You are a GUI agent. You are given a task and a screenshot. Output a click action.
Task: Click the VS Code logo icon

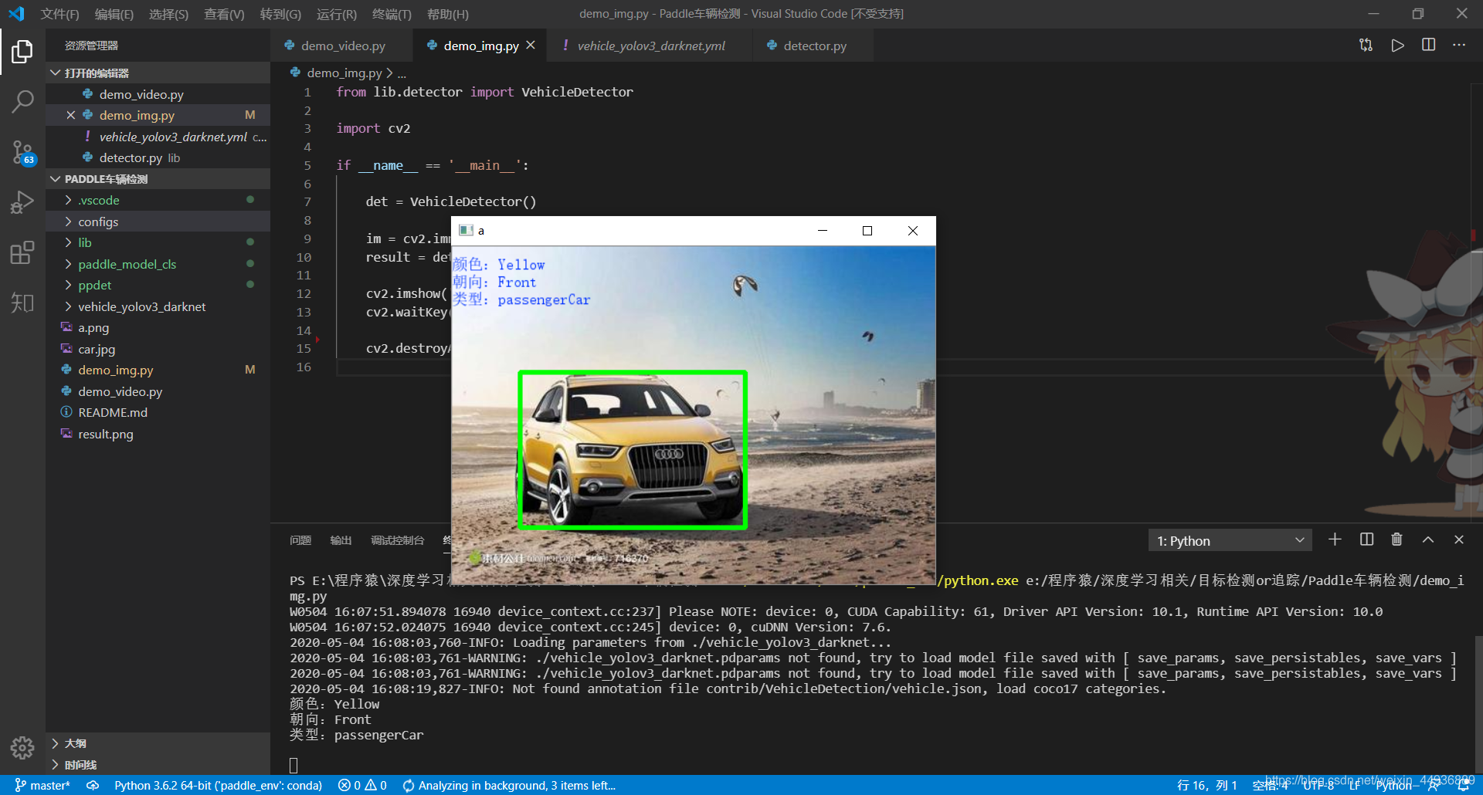(16, 14)
